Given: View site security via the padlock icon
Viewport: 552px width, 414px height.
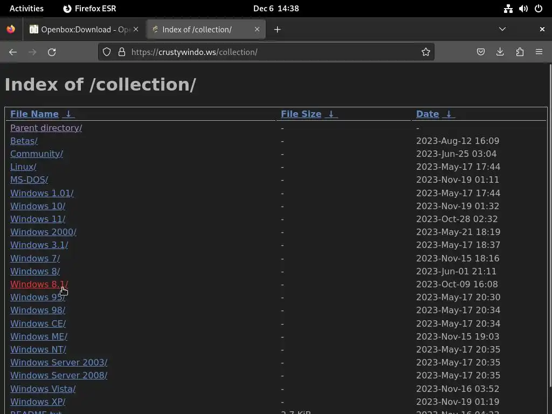Looking at the screenshot, I should click(x=122, y=52).
